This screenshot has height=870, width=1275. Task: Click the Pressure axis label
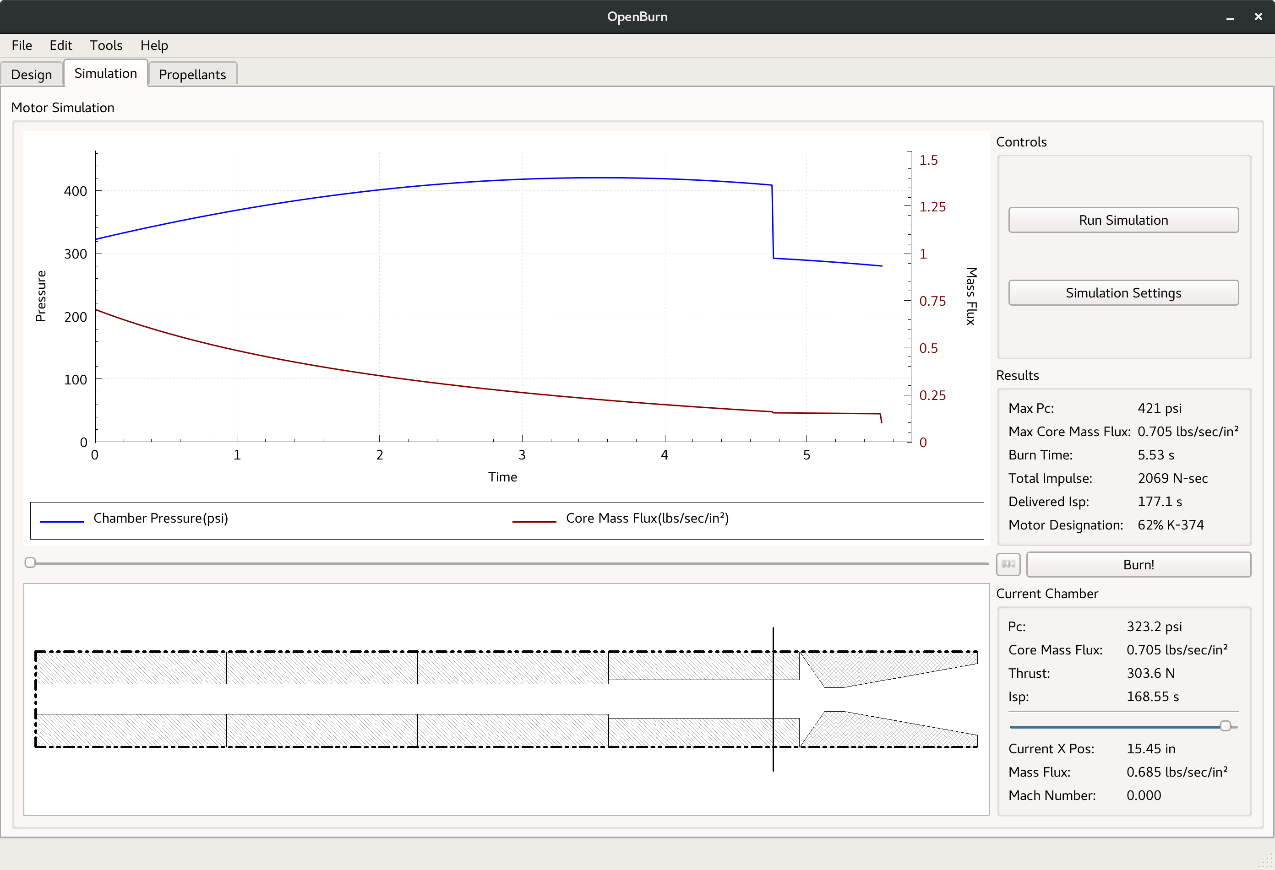[x=41, y=296]
